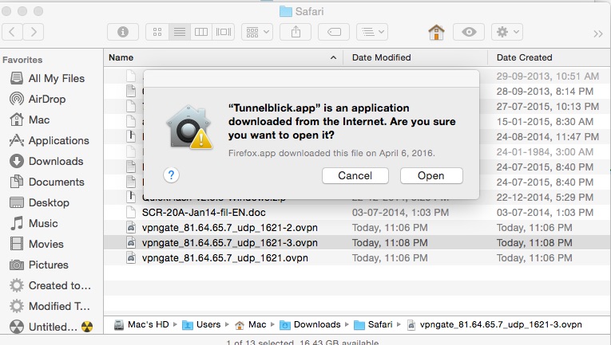This screenshot has width=611, height=345.
Task: Click Downloads in the path bar
Action: pyautogui.click(x=310, y=325)
